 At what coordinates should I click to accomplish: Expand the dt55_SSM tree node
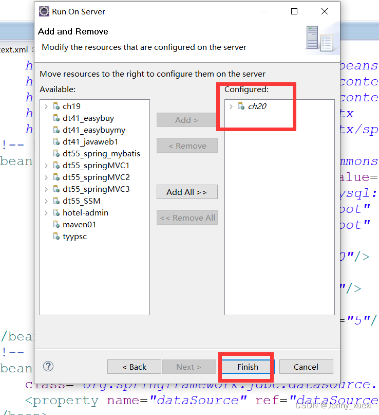pos(46,201)
